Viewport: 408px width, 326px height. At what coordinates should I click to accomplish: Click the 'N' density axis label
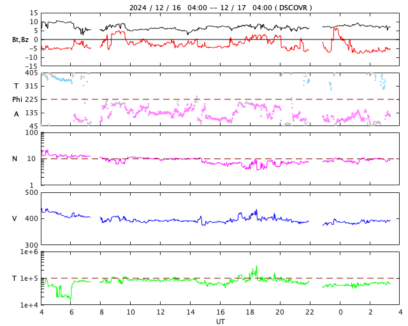tap(15, 159)
